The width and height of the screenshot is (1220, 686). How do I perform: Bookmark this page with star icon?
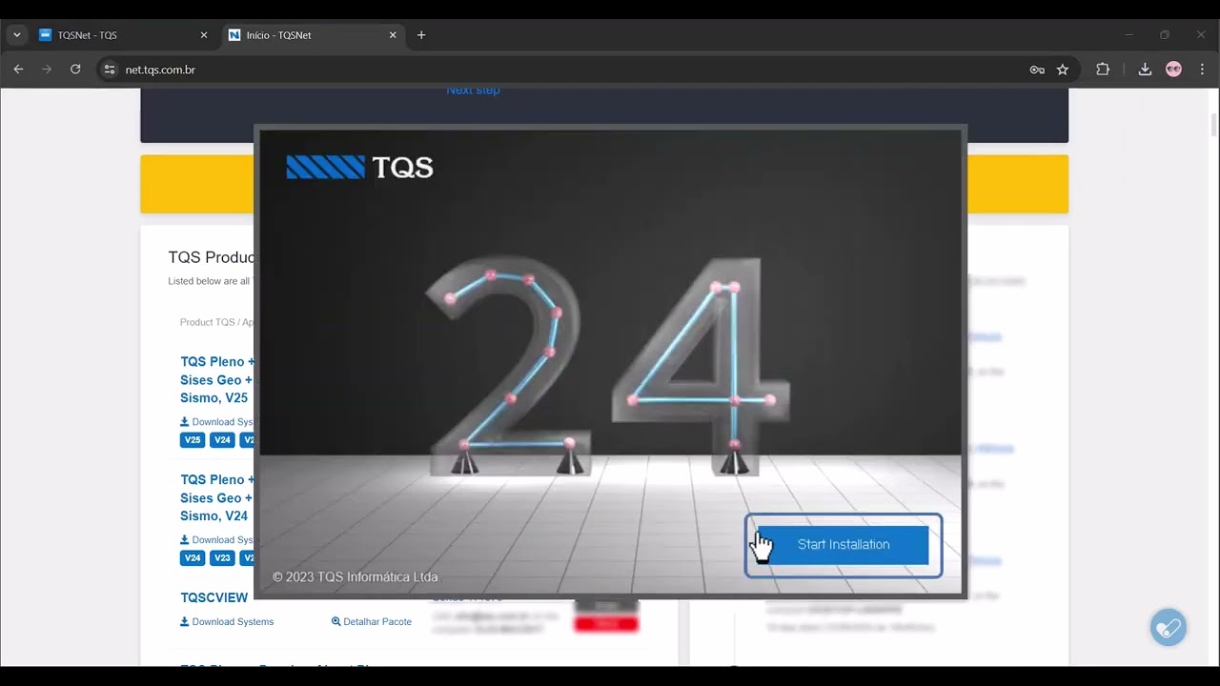click(1063, 70)
